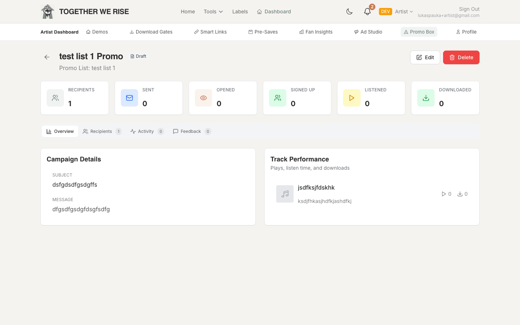Go back using the left arrow
520x325 pixels.
click(47, 57)
